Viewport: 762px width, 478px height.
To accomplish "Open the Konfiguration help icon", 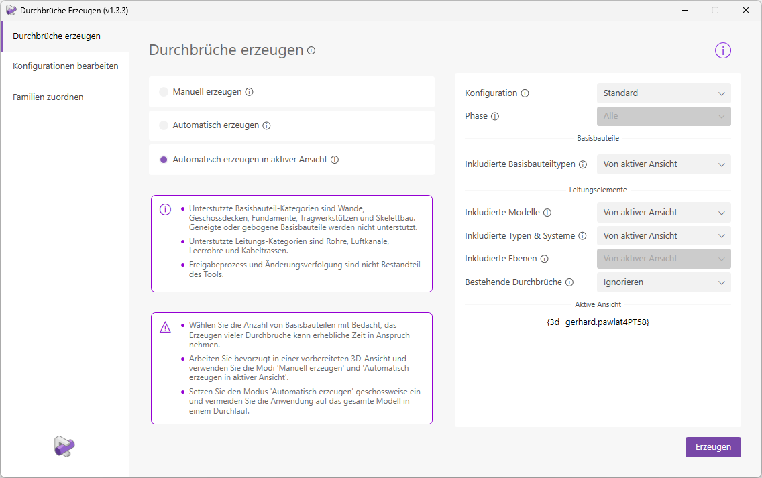I will [x=524, y=93].
